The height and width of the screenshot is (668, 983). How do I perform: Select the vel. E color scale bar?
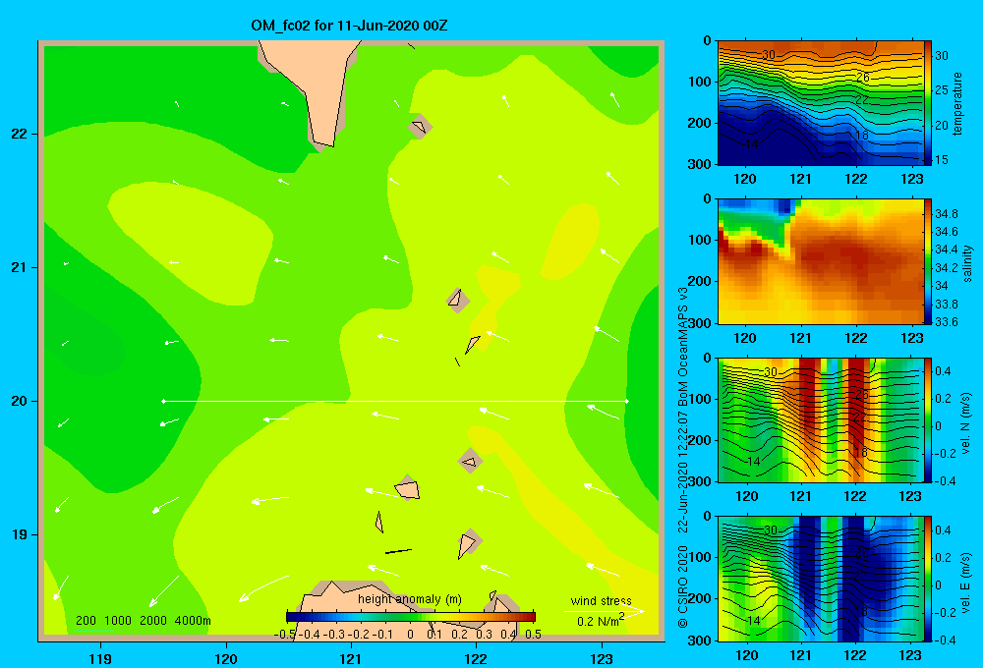[x=928, y=579]
